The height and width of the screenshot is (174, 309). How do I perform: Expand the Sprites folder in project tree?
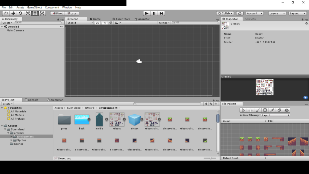(x=12, y=140)
